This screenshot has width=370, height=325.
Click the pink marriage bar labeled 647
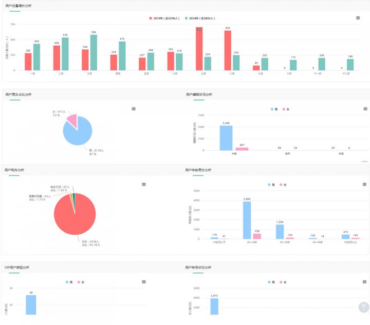[x=242, y=149]
